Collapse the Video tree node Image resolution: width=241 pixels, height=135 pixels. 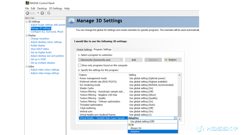tap(27, 67)
